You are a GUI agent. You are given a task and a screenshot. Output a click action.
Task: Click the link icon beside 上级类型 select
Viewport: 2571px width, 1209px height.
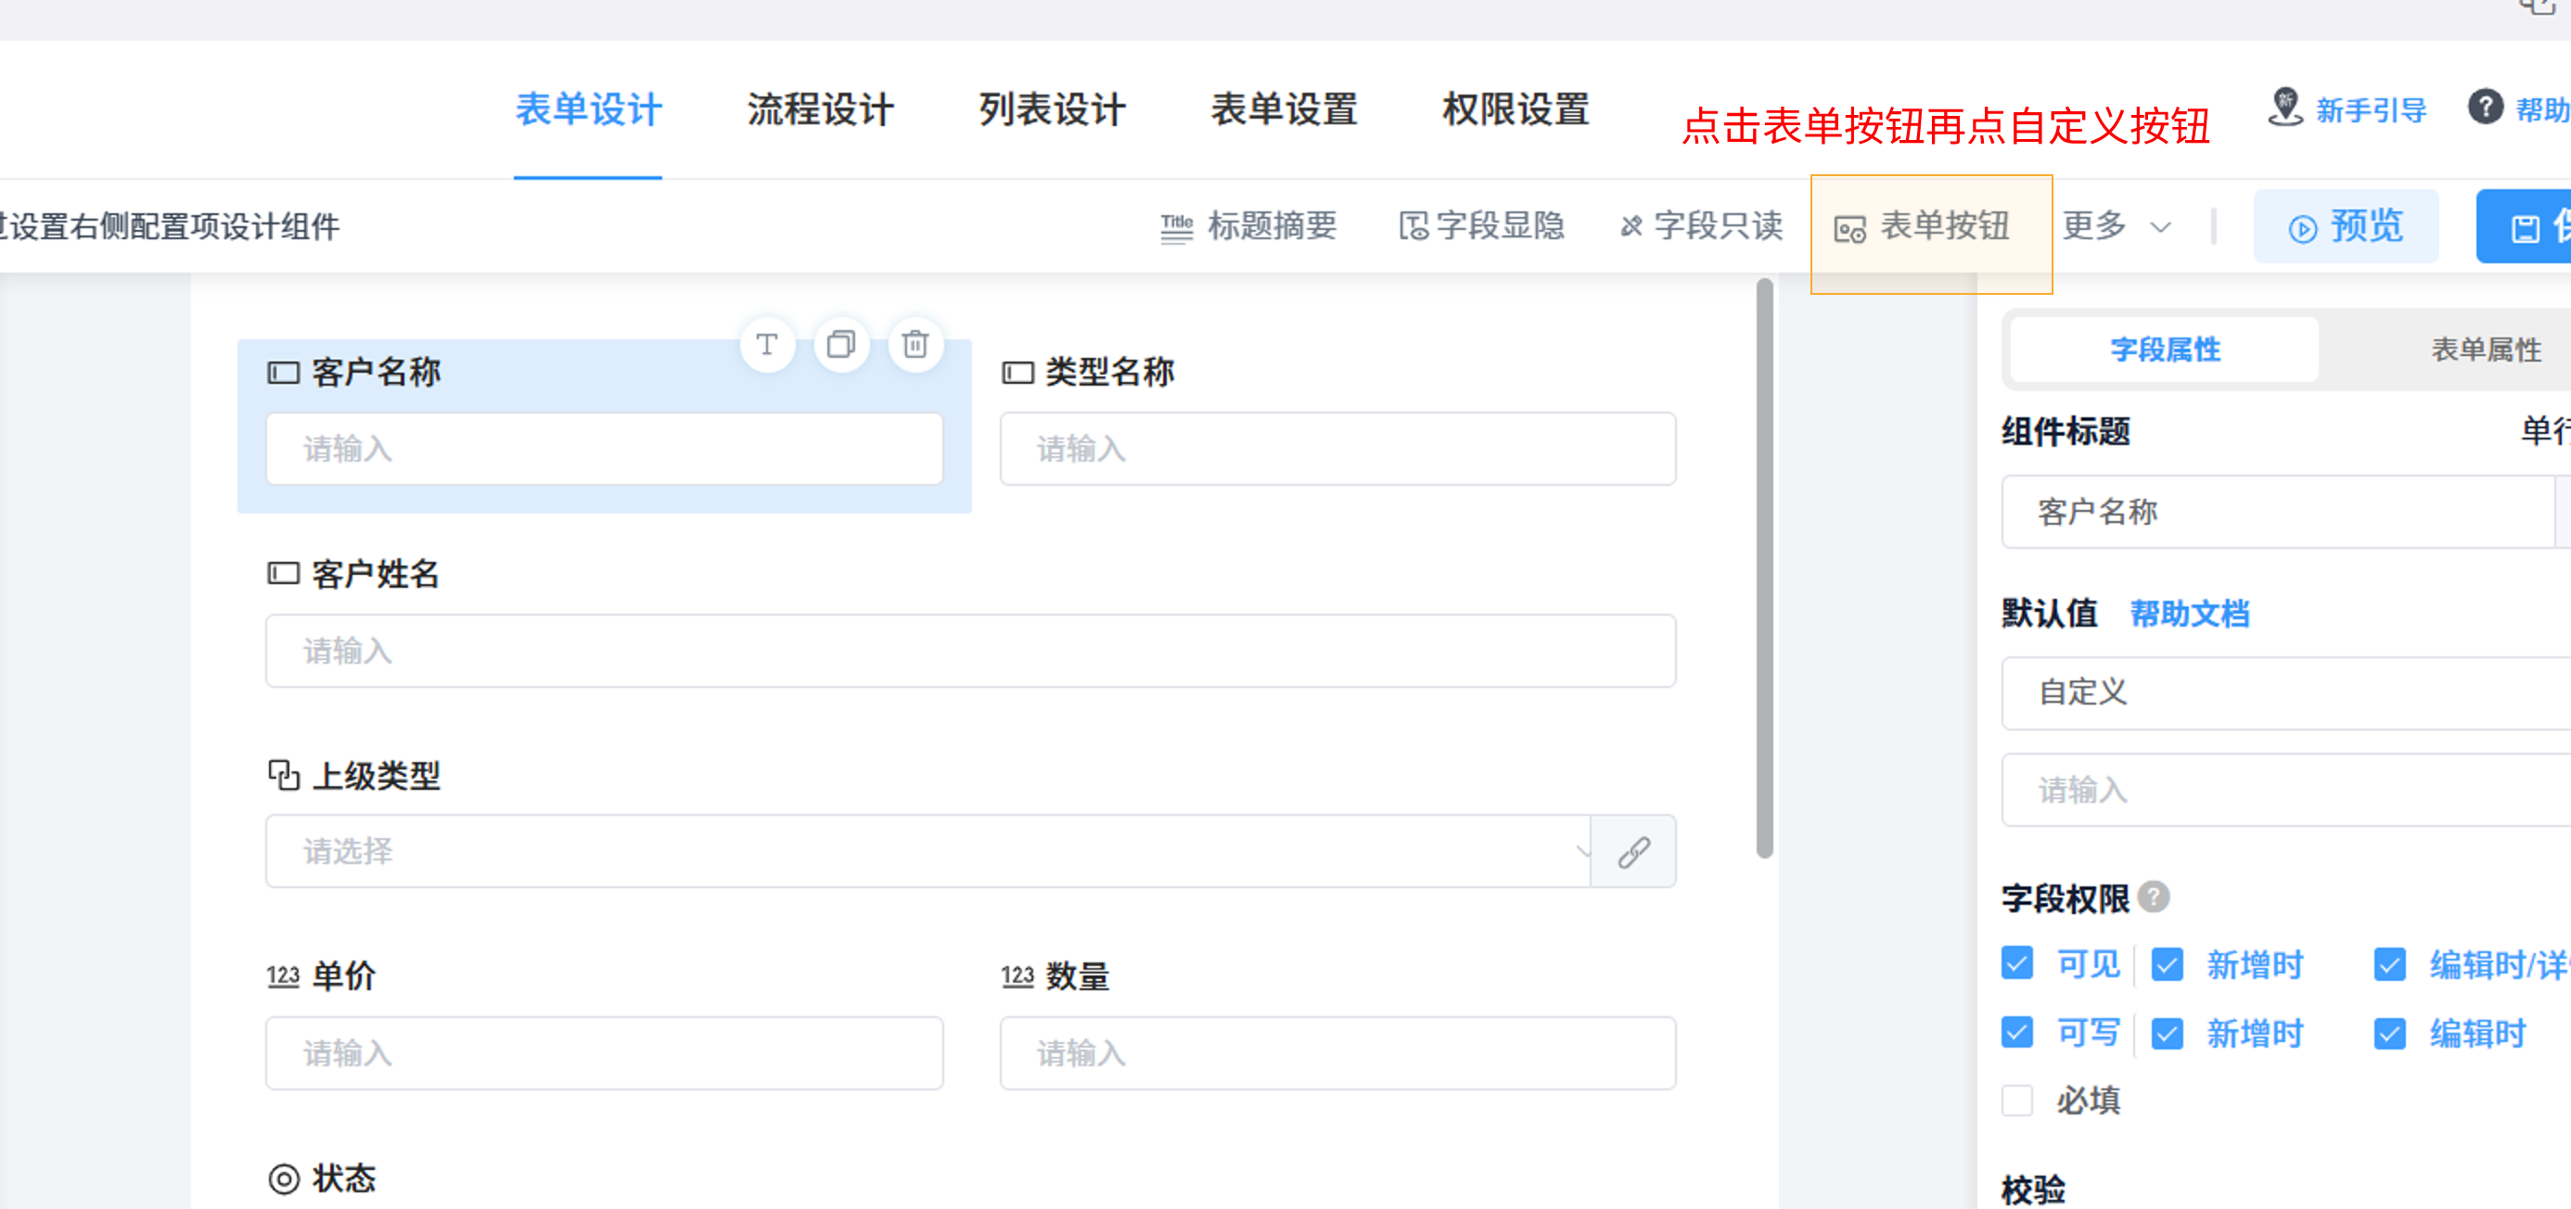pyautogui.click(x=1634, y=852)
